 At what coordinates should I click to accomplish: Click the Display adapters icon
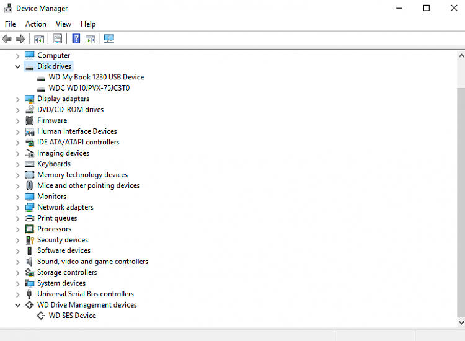[29, 99]
